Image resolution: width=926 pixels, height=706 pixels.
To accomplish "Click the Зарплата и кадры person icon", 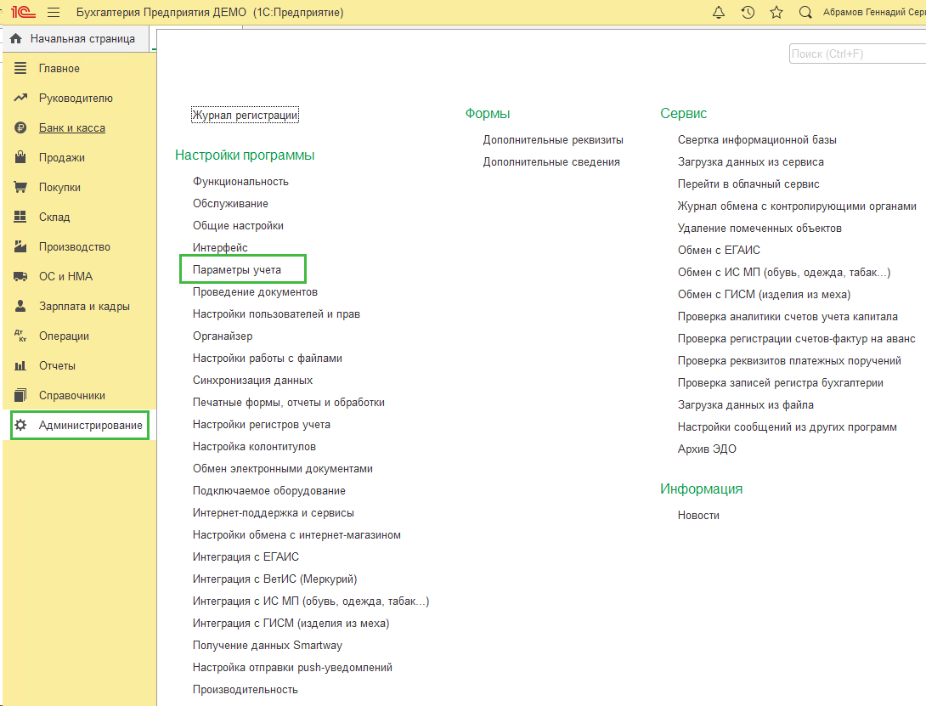I will pyautogui.click(x=20, y=306).
